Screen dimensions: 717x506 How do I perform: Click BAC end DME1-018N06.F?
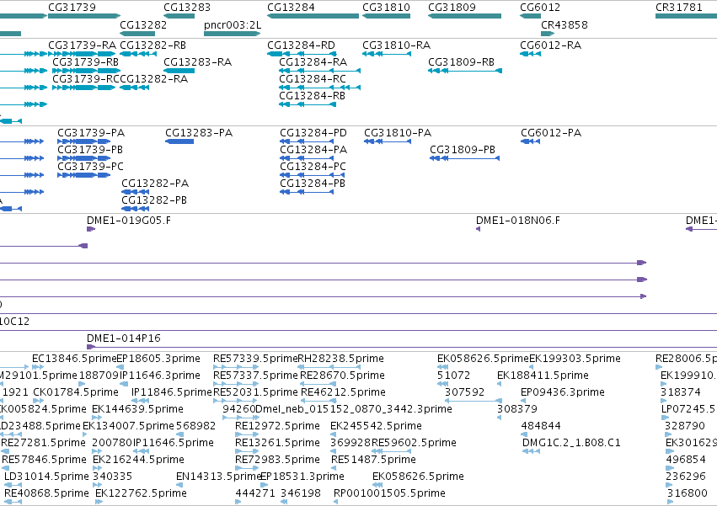click(518, 221)
